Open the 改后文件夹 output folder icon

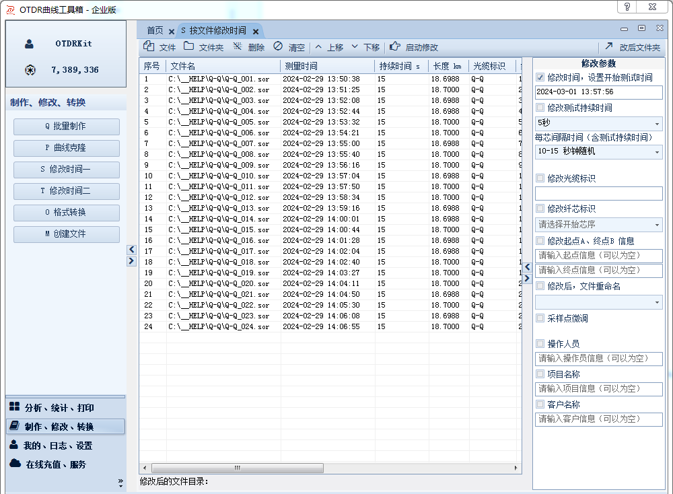point(609,46)
